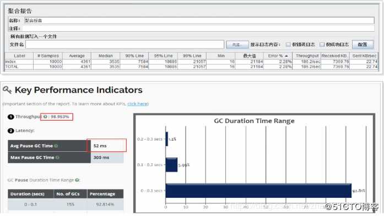Click the chart bar for 0.1 - 0.2 secs
Screen dimensions: 384x216
tap(171, 165)
